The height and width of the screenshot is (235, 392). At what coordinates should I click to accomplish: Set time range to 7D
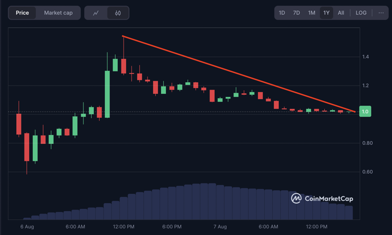click(297, 13)
